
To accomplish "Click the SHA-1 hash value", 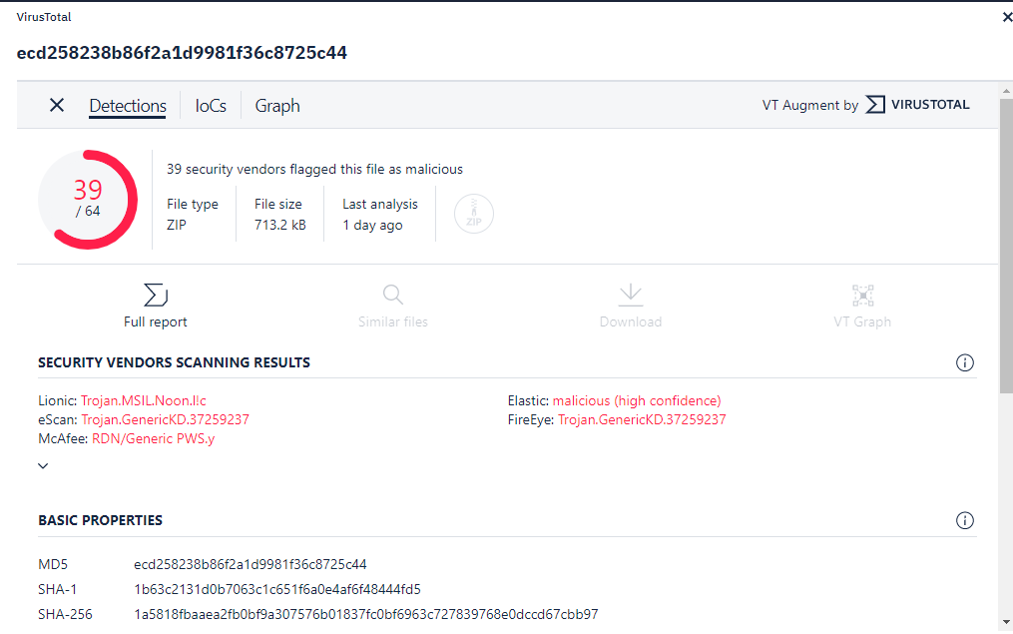I will pyautogui.click(x=277, y=589).
